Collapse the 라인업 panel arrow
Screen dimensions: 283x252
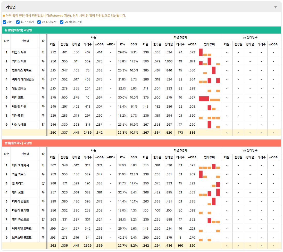(276, 7)
